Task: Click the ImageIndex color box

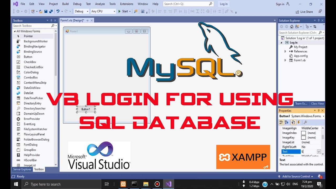Action: 303,133
